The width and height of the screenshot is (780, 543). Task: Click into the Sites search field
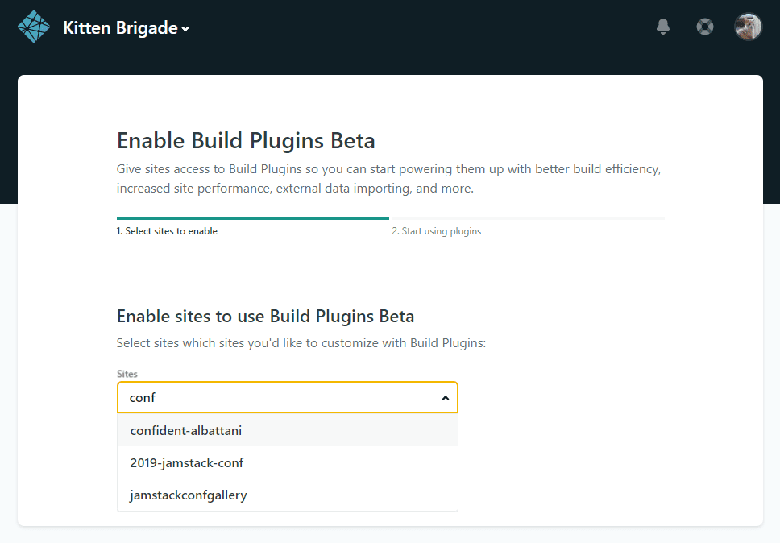tap(274, 398)
